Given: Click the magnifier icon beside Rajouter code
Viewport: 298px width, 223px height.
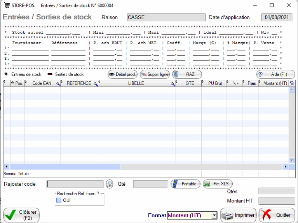Looking at the screenshot, I should pyautogui.click(x=110, y=184).
